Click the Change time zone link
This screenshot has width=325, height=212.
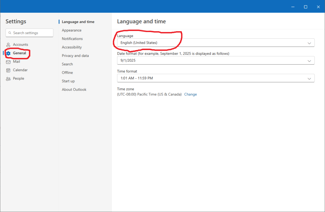pyautogui.click(x=190, y=94)
